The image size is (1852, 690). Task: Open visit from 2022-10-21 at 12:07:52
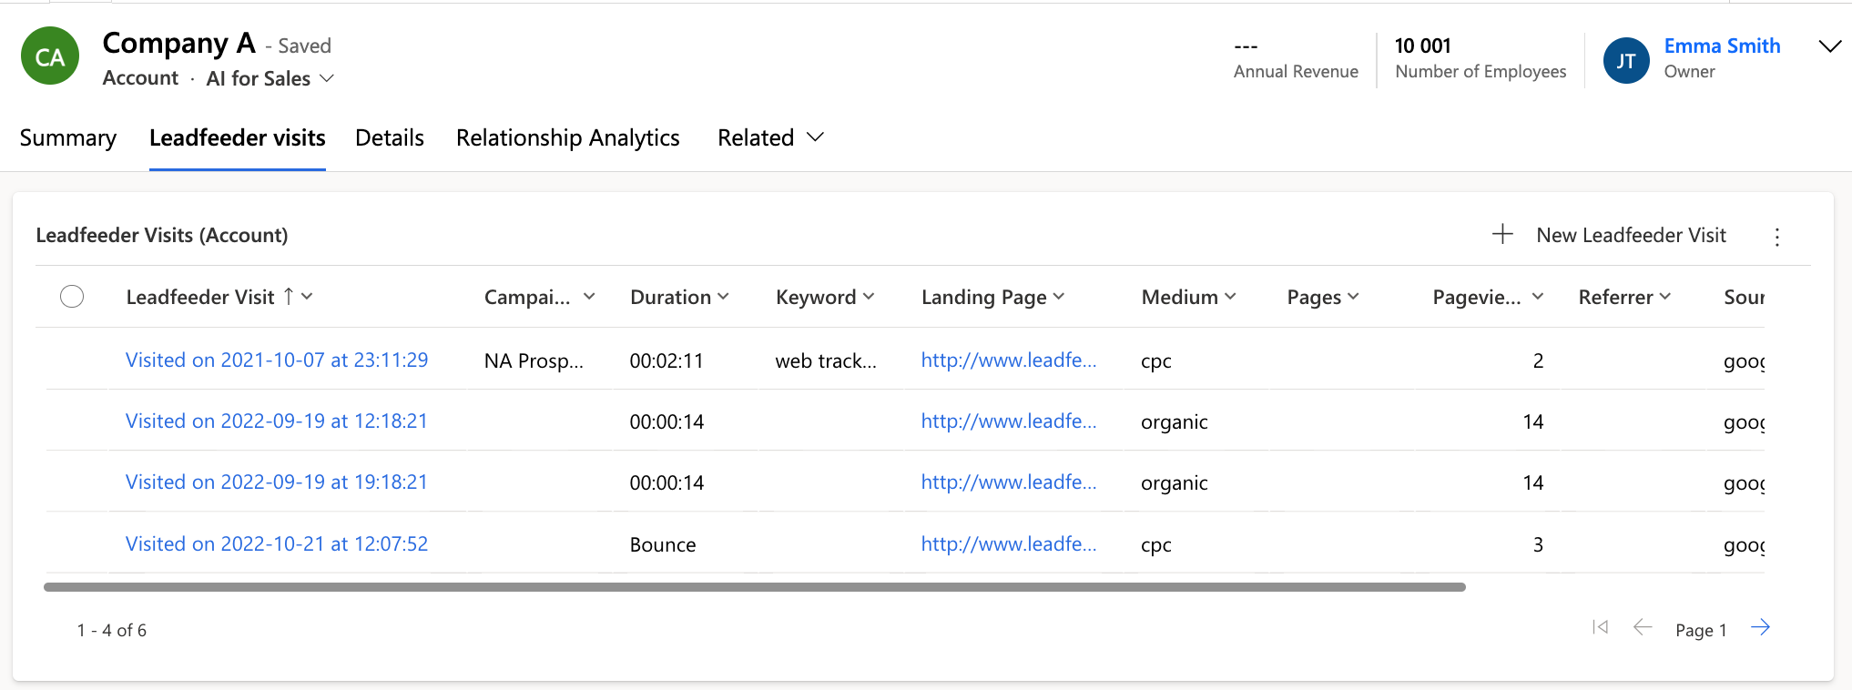(x=277, y=543)
